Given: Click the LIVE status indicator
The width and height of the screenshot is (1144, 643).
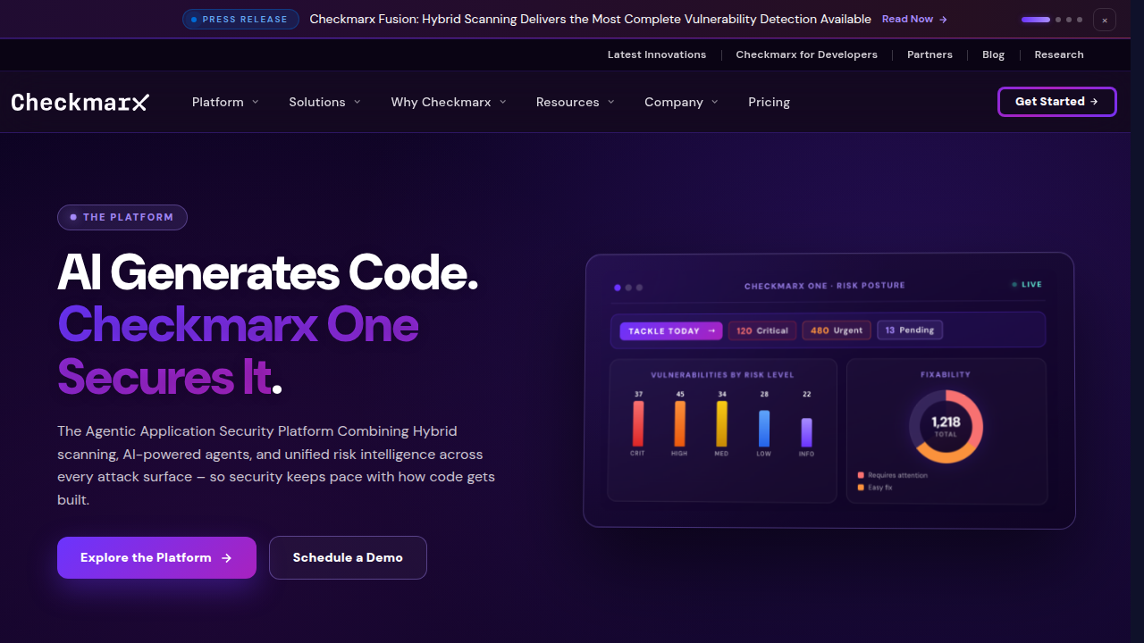Looking at the screenshot, I should point(1027,285).
